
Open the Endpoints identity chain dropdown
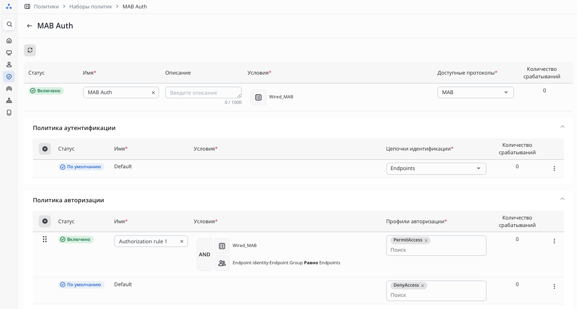[436, 168]
